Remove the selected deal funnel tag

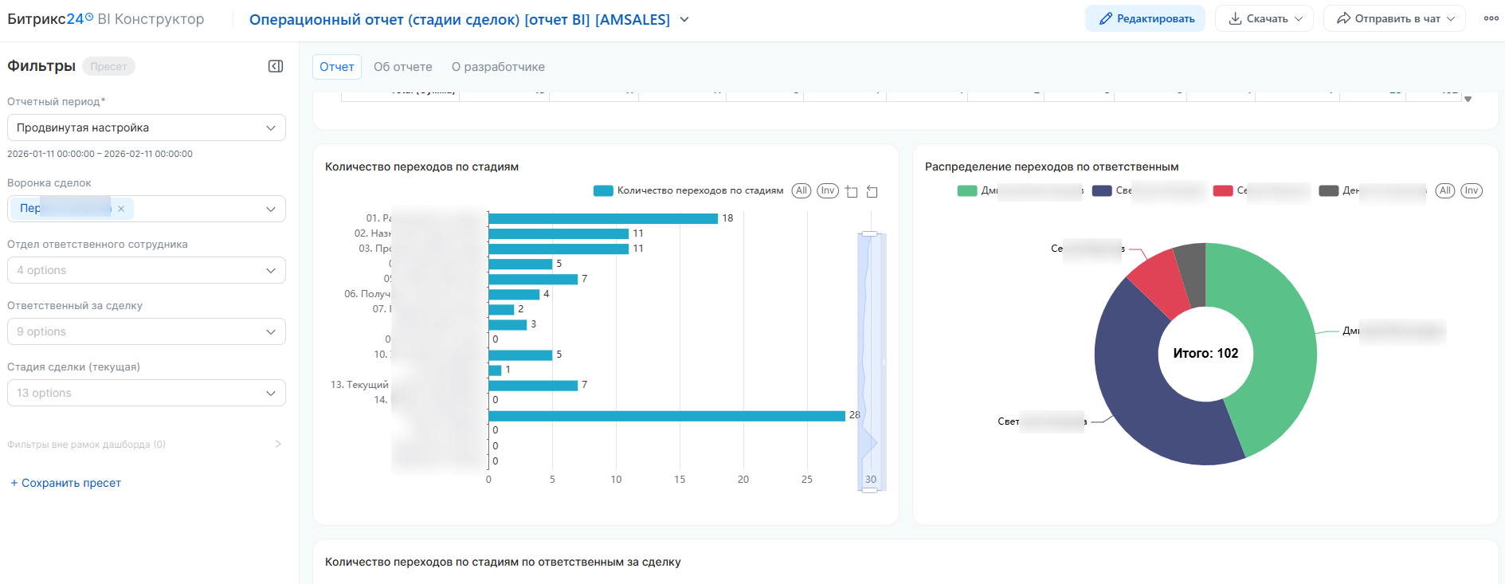pos(121,209)
